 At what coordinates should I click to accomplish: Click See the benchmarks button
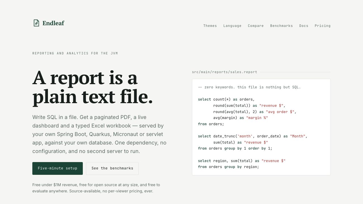112,168
